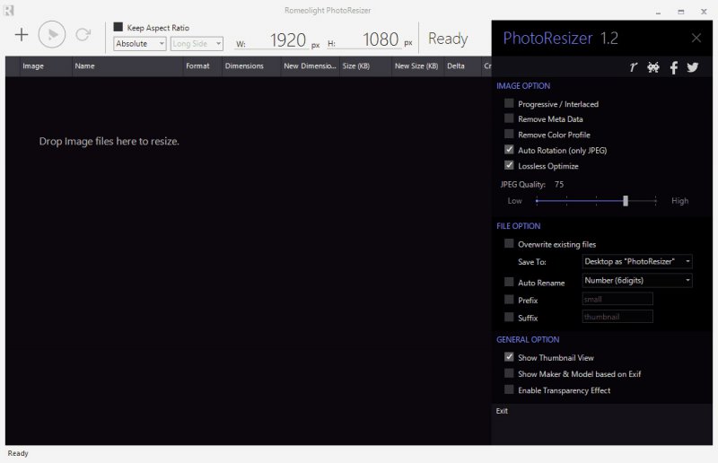The height and width of the screenshot is (463, 718).
Task: Click the Prefix text box with 'small'
Action: [617, 299]
